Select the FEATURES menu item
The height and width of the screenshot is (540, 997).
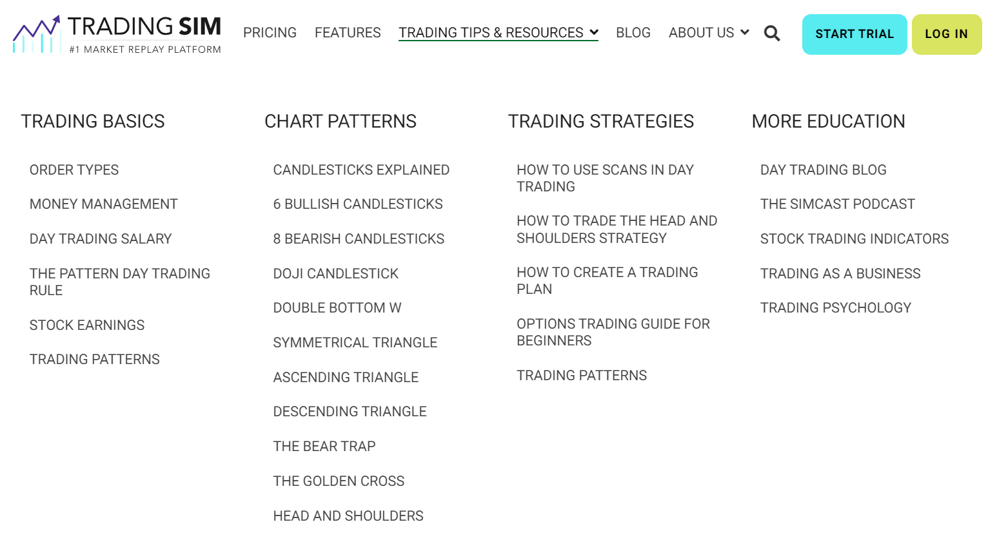(x=348, y=32)
